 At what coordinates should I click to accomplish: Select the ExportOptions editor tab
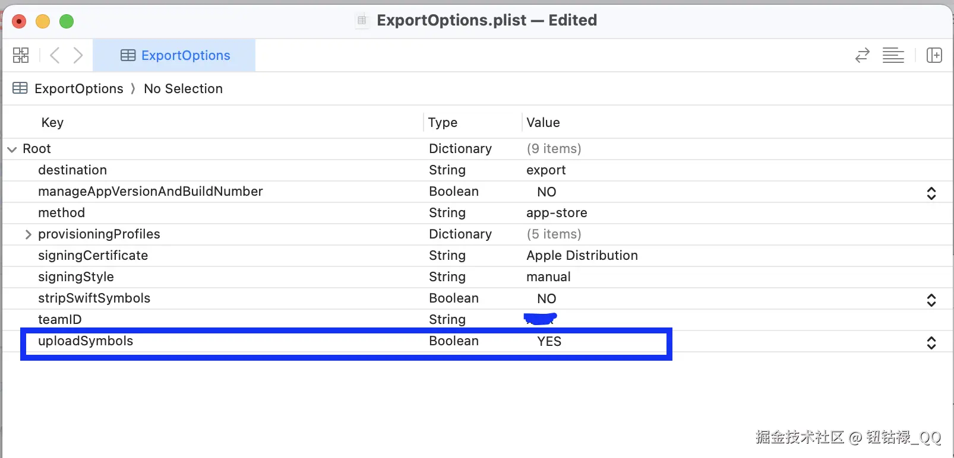pyautogui.click(x=175, y=55)
